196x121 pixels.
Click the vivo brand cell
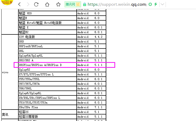(x=10, y=72)
